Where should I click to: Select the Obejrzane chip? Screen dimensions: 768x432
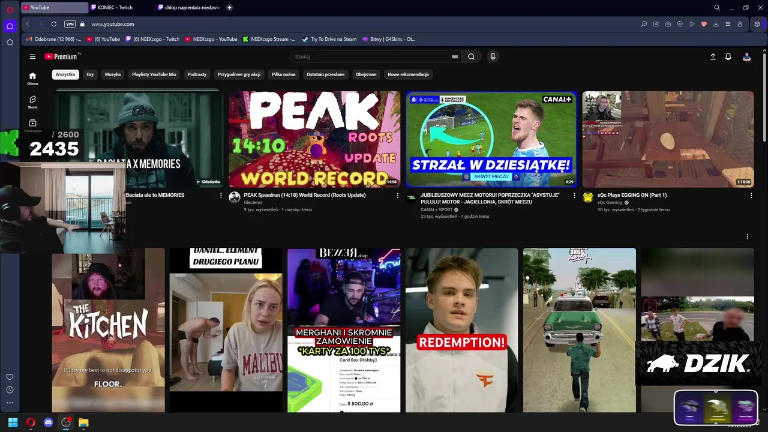click(x=366, y=74)
